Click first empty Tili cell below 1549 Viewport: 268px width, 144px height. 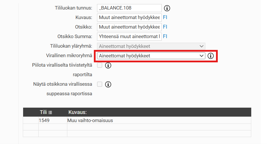(53, 127)
